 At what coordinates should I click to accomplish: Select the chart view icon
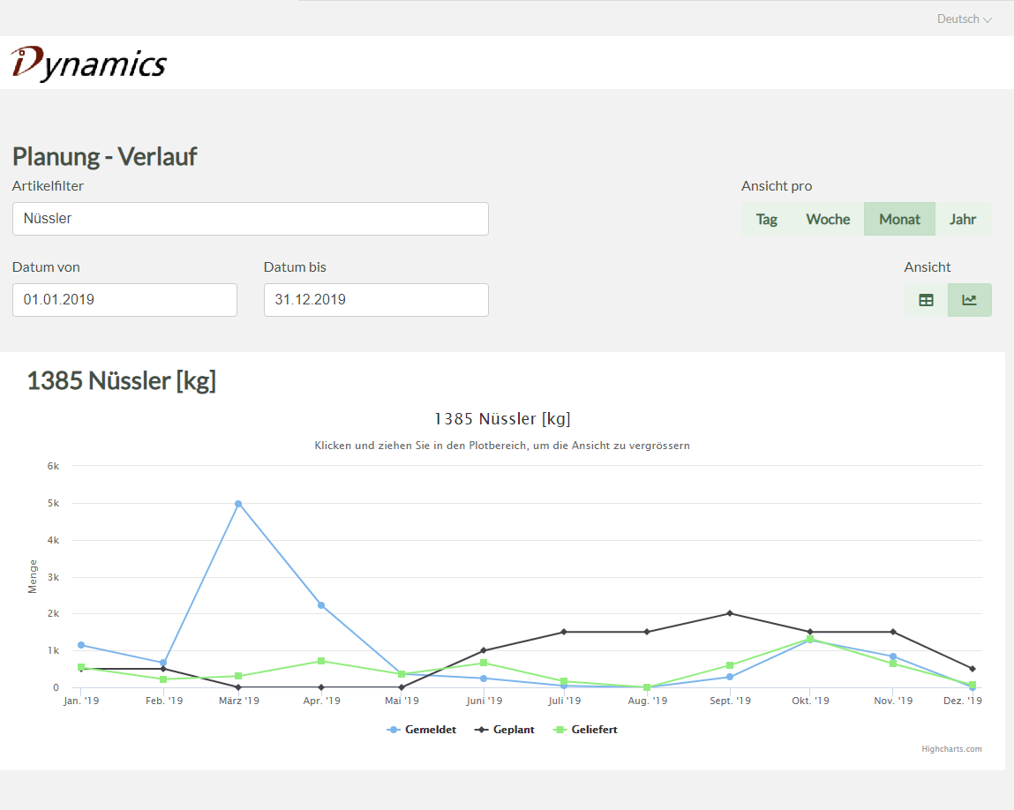click(969, 300)
